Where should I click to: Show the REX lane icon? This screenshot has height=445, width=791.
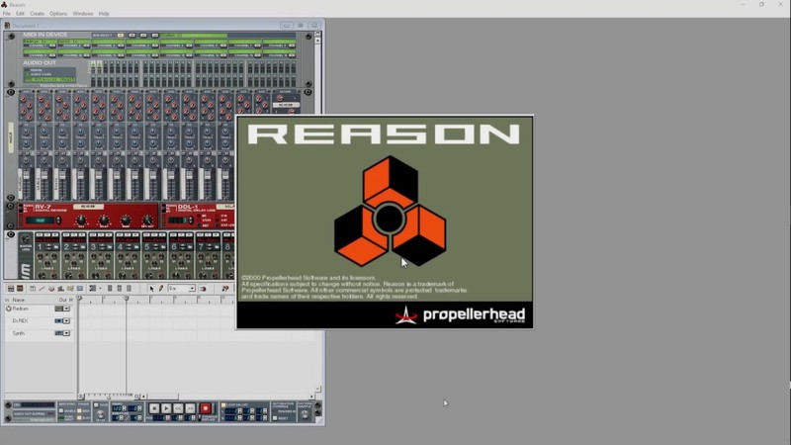coord(42,289)
